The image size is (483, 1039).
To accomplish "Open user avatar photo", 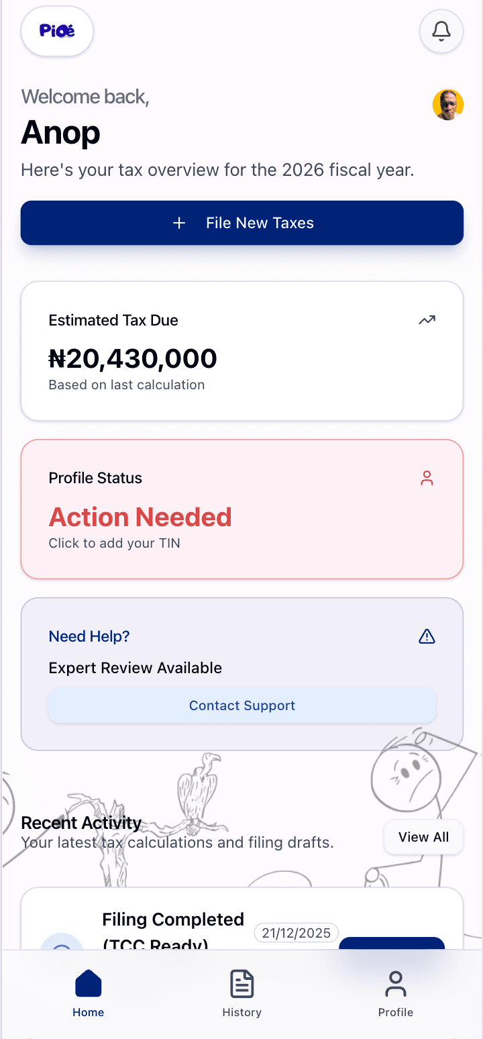I will pyautogui.click(x=448, y=105).
